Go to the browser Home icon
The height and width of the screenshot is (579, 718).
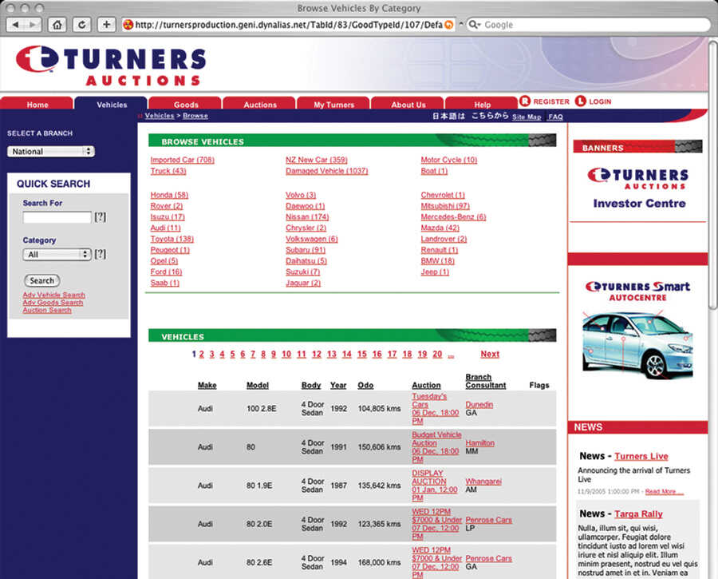(x=57, y=25)
